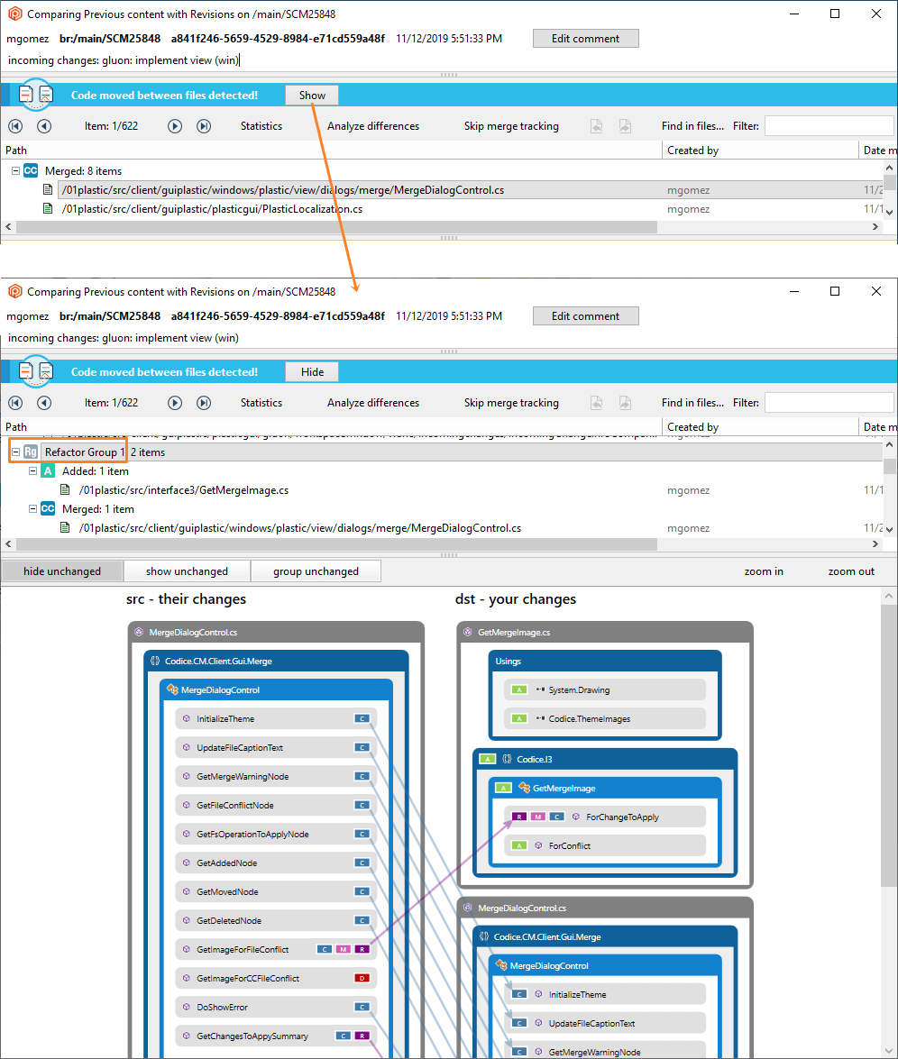Image resolution: width=898 pixels, height=1059 pixels.
Task: Select the ForConflict method in dst
Action: coord(605,845)
